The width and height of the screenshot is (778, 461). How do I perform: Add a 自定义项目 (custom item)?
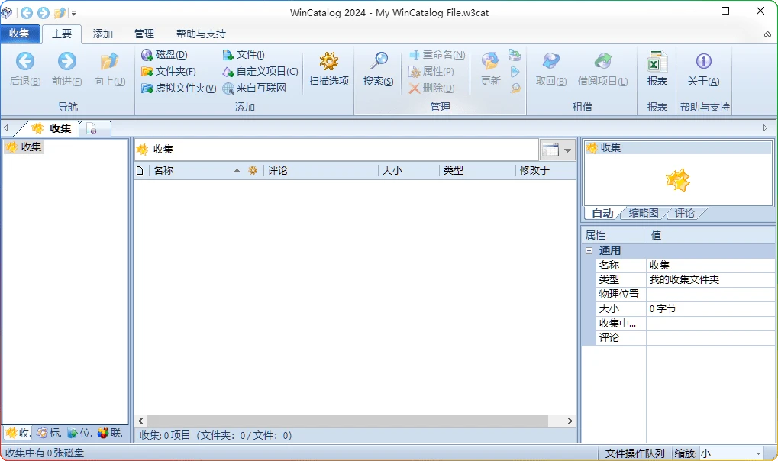click(x=260, y=72)
